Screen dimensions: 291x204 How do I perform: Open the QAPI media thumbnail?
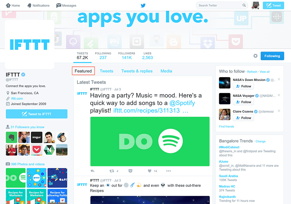pos(57,178)
